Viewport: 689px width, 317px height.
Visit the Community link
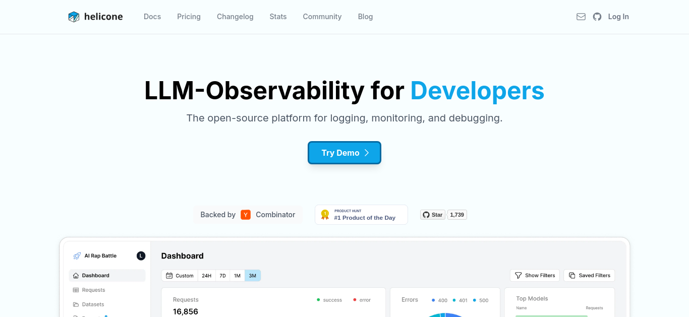322,17
